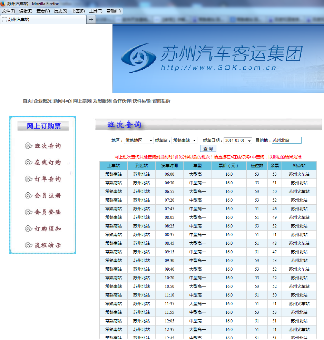The height and width of the screenshot is (340, 324).
Task: Open the 编辑(E) menu
Action: tap(26, 11)
